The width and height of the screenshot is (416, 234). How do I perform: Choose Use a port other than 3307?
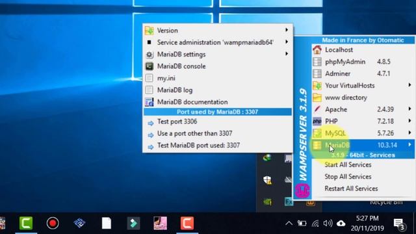(218, 134)
